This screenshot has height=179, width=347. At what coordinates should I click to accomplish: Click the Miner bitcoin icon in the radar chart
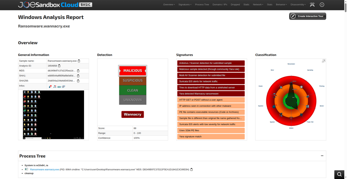tap(281, 87)
